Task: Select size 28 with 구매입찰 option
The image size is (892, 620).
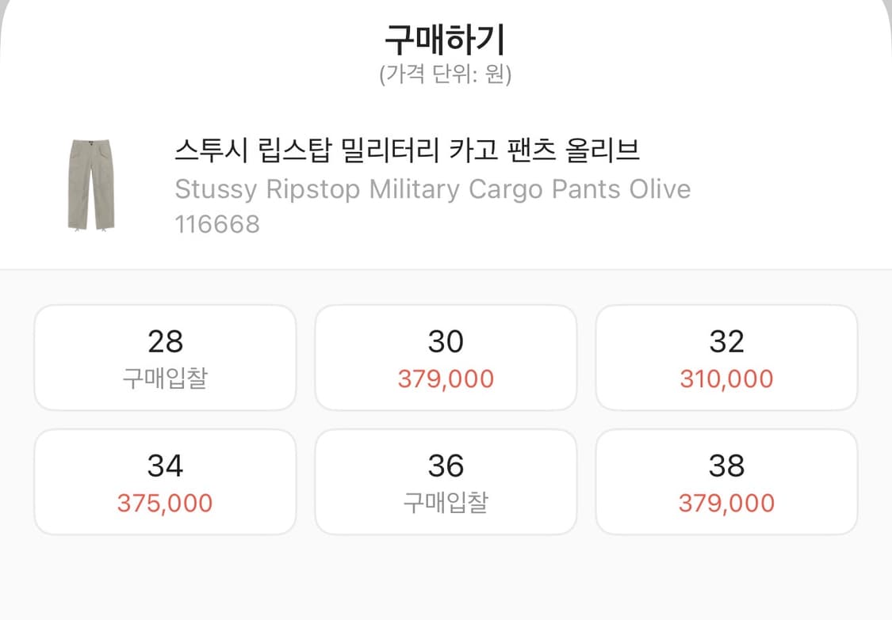Action: [164, 357]
